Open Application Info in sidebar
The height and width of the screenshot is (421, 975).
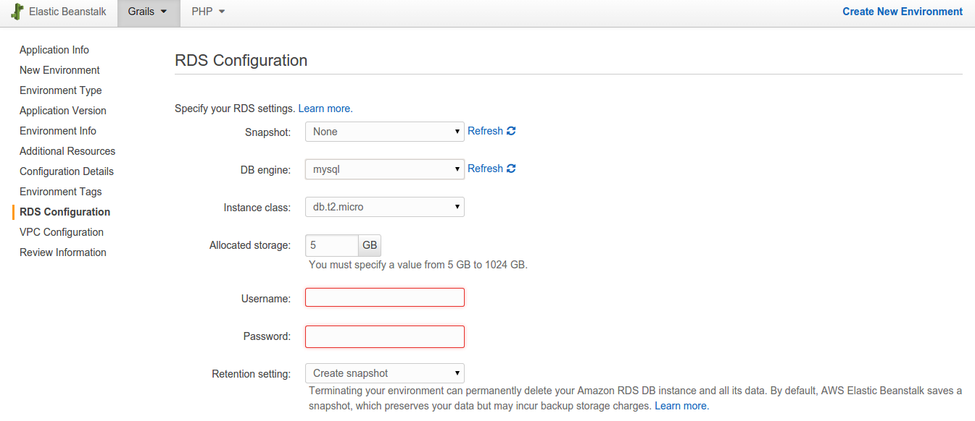tap(54, 50)
